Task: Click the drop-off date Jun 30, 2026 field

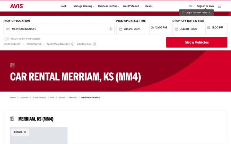Action: click(189, 29)
